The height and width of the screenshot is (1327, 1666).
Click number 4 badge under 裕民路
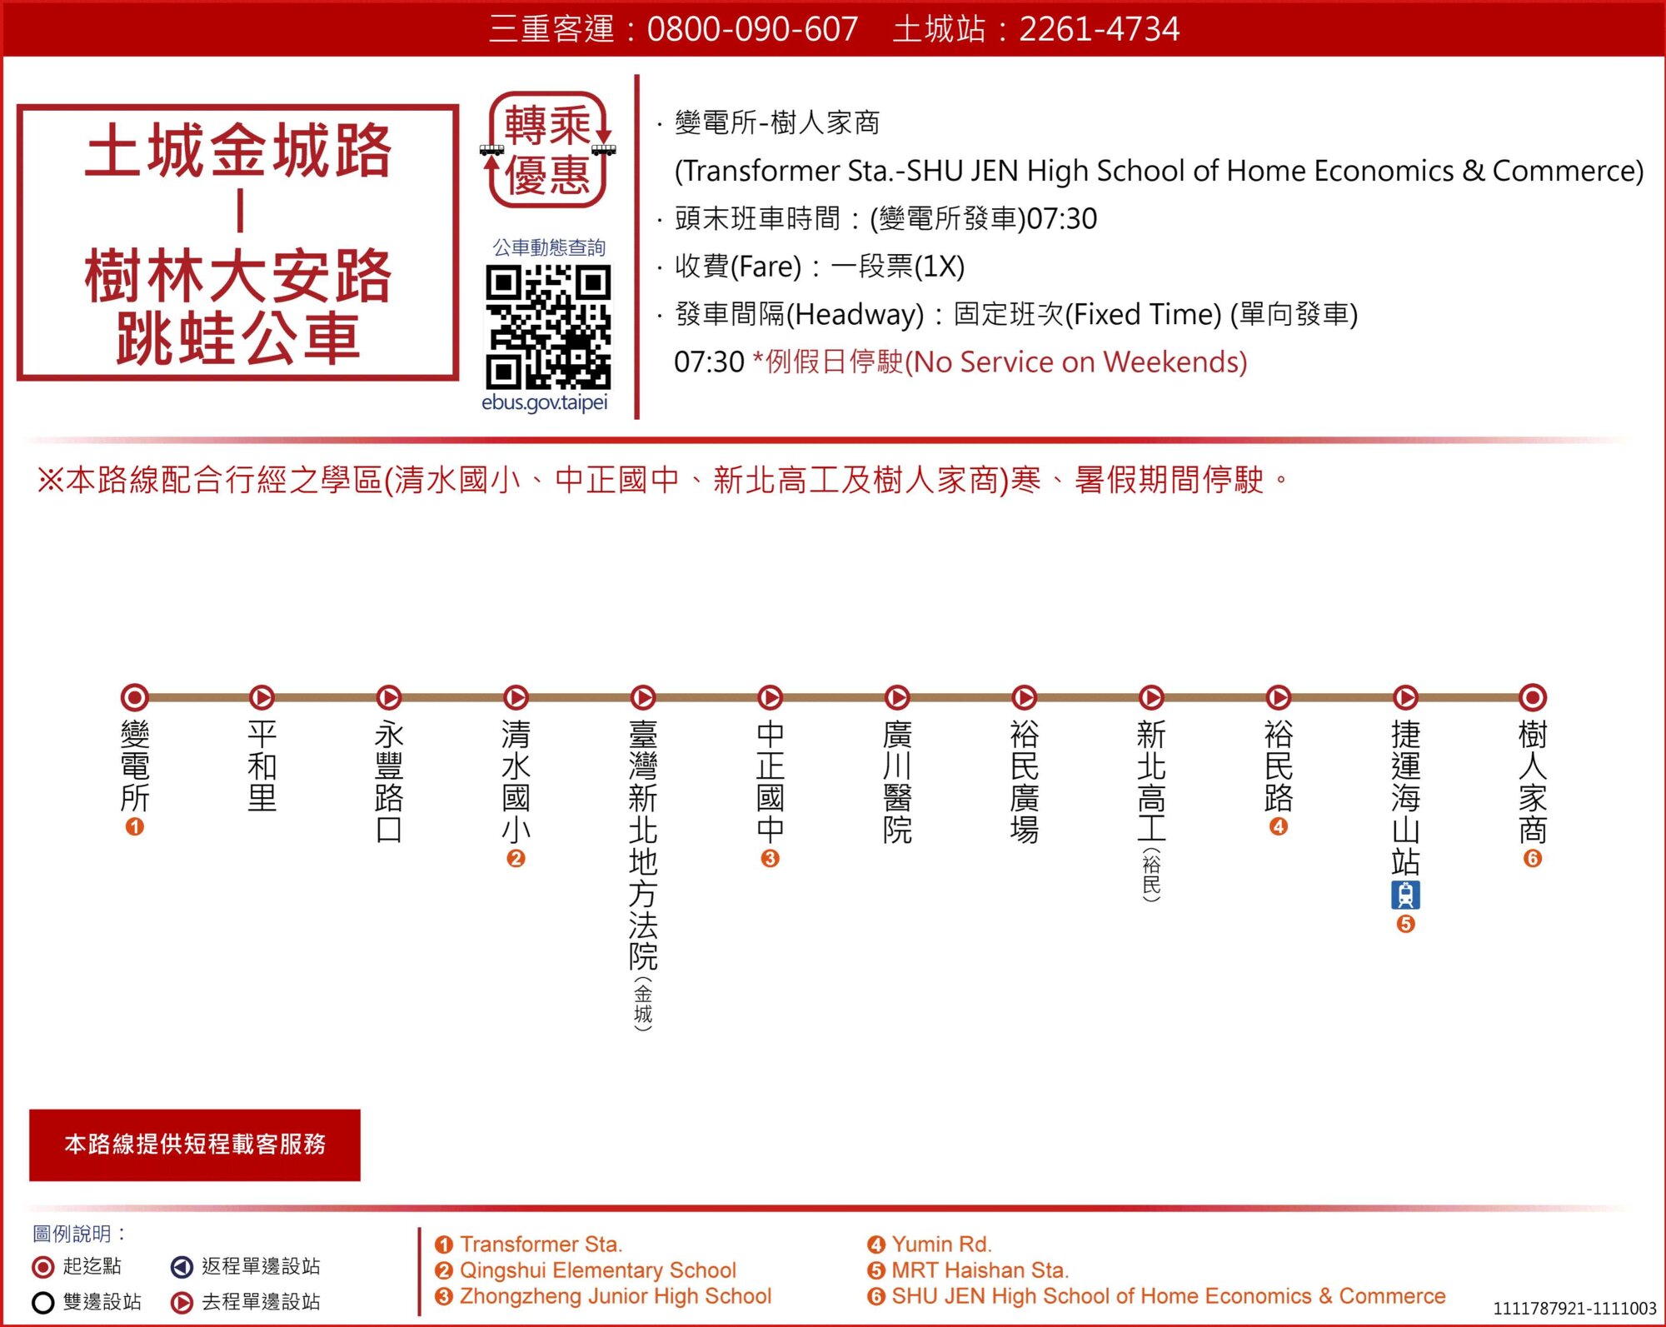click(x=1279, y=826)
